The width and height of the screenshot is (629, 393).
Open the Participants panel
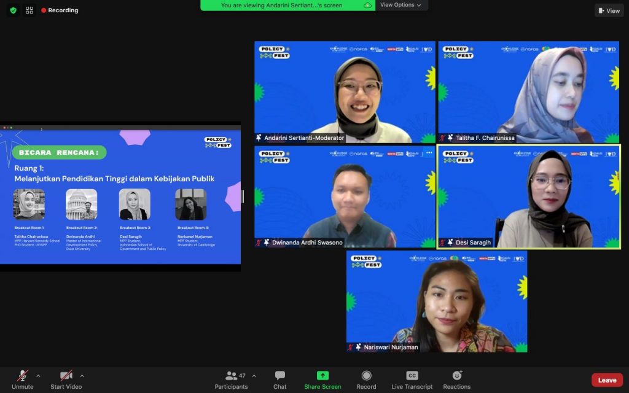(232, 379)
